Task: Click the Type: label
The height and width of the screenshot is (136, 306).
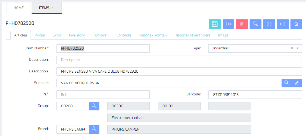Action: 196,48
